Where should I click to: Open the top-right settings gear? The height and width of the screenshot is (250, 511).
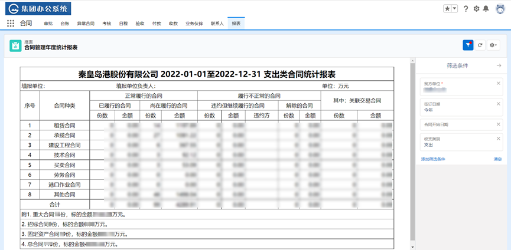[476, 9]
